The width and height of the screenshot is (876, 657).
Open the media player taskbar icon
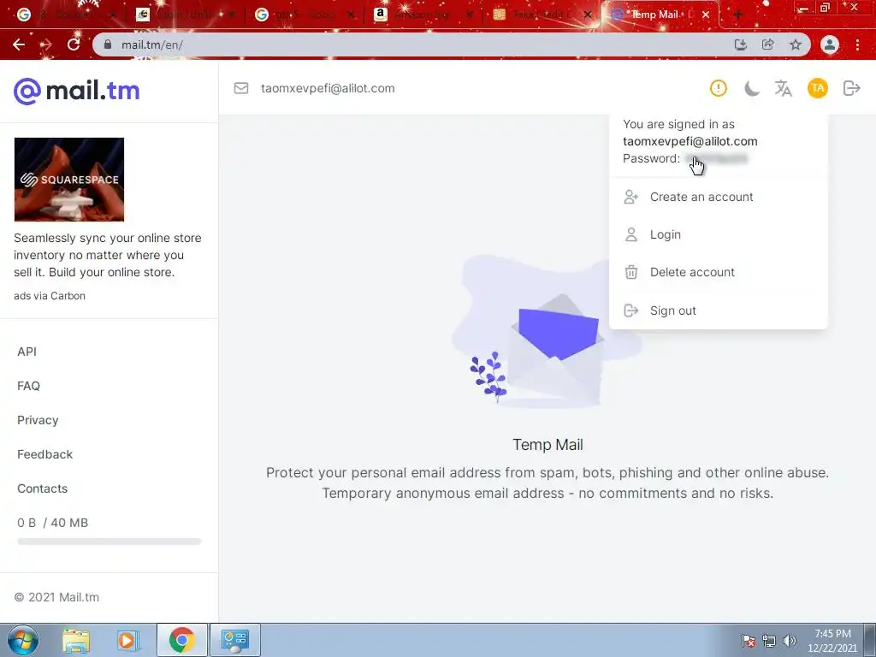[x=127, y=640]
